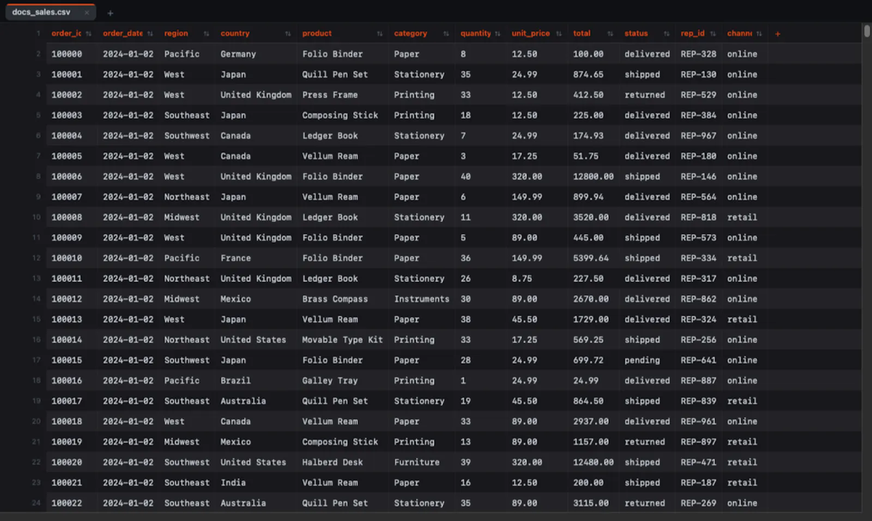Sort by the country column icon
The image size is (872, 521).
pyautogui.click(x=288, y=34)
